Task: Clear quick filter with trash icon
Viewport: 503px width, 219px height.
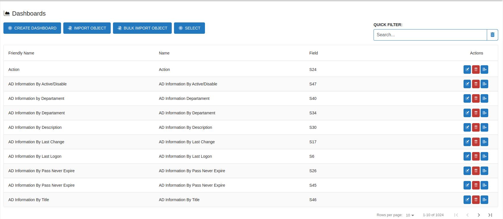Action: point(492,35)
